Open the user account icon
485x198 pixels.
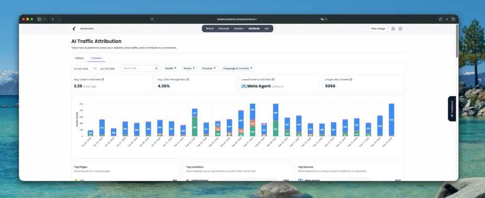coord(393,28)
